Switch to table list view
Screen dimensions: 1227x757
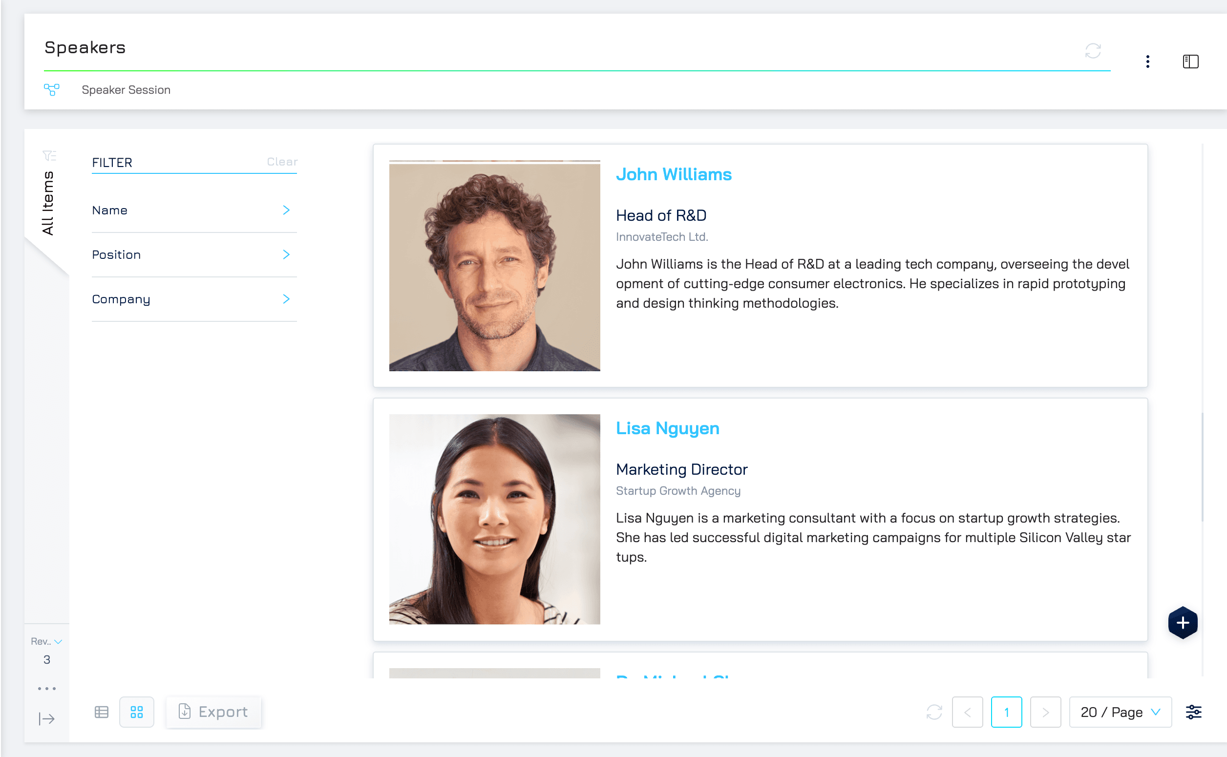(102, 713)
